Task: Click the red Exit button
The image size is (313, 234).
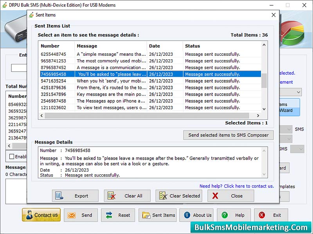Action: coord(271,215)
